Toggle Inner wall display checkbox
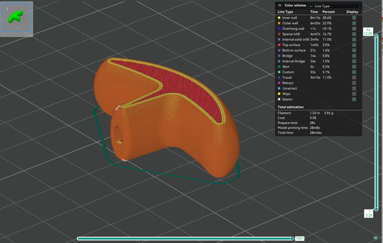Image resolution: width=383 pixels, height=243 pixels. [x=354, y=18]
